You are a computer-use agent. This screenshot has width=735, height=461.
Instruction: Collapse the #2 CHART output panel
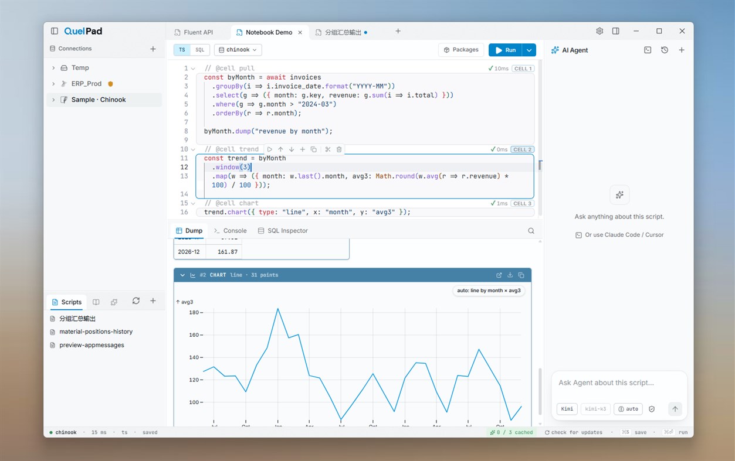click(182, 275)
